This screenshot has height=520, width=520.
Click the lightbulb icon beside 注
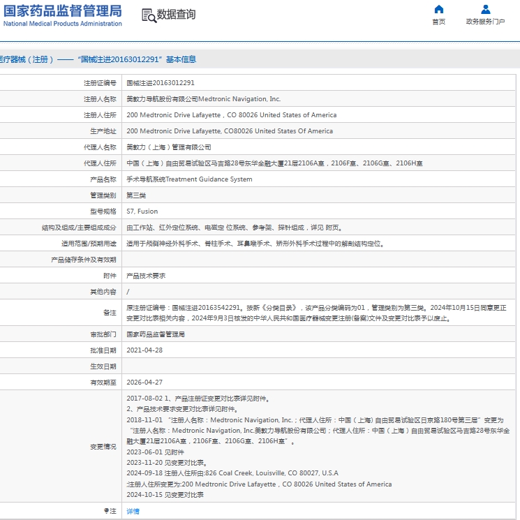(106, 511)
